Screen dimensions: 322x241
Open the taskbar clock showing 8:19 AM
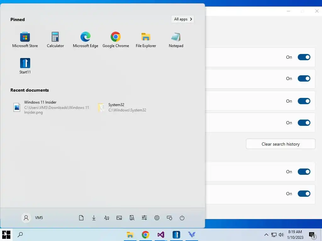(x=295, y=235)
